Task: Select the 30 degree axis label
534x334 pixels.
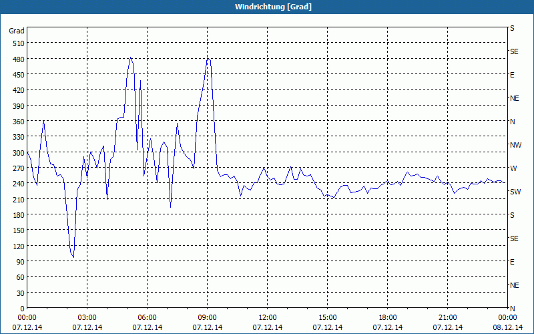Action: point(21,293)
